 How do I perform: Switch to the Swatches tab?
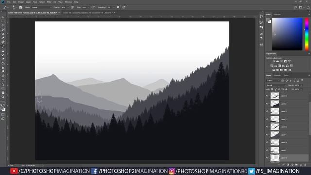pyautogui.click(x=277, y=14)
